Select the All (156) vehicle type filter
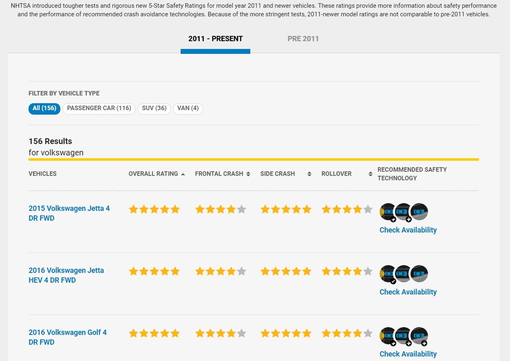This screenshot has width=510, height=361. coord(45,108)
